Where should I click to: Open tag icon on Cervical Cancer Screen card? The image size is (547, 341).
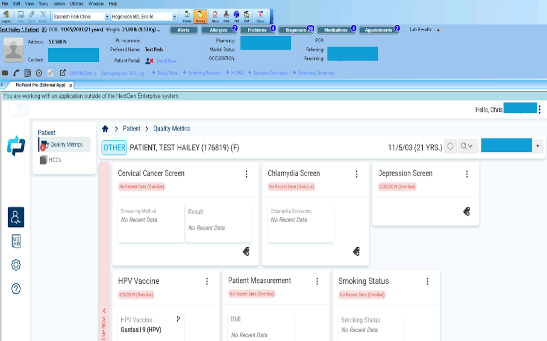246,251
